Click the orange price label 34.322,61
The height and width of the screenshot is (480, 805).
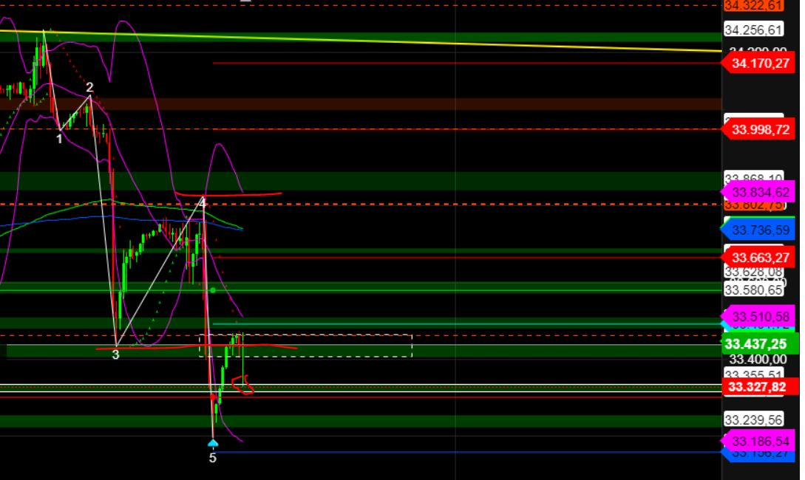pyautogui.click(x=753, y=6)
